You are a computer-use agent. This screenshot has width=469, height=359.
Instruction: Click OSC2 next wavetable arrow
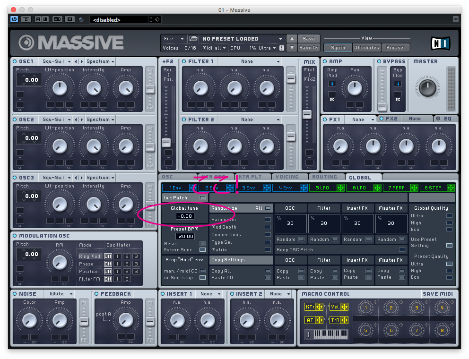(x=81, y=120)
